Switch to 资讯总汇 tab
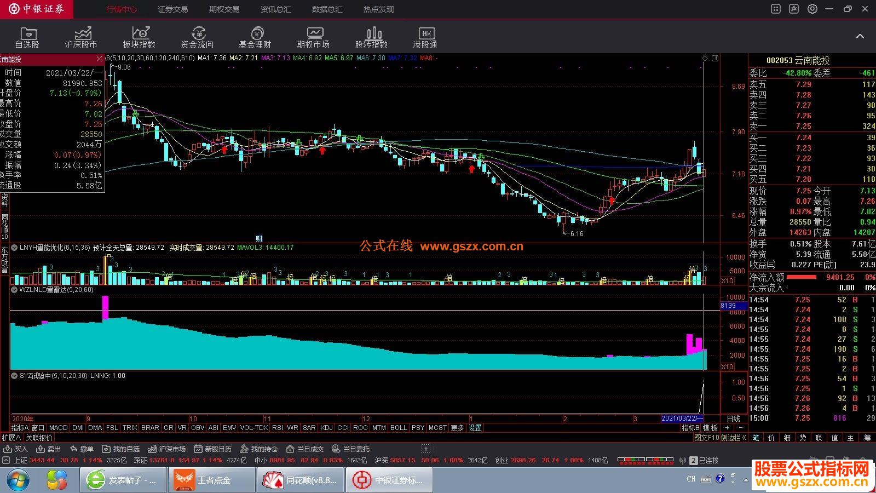This screenshot has width=876, height=493. tap(275, 9)
